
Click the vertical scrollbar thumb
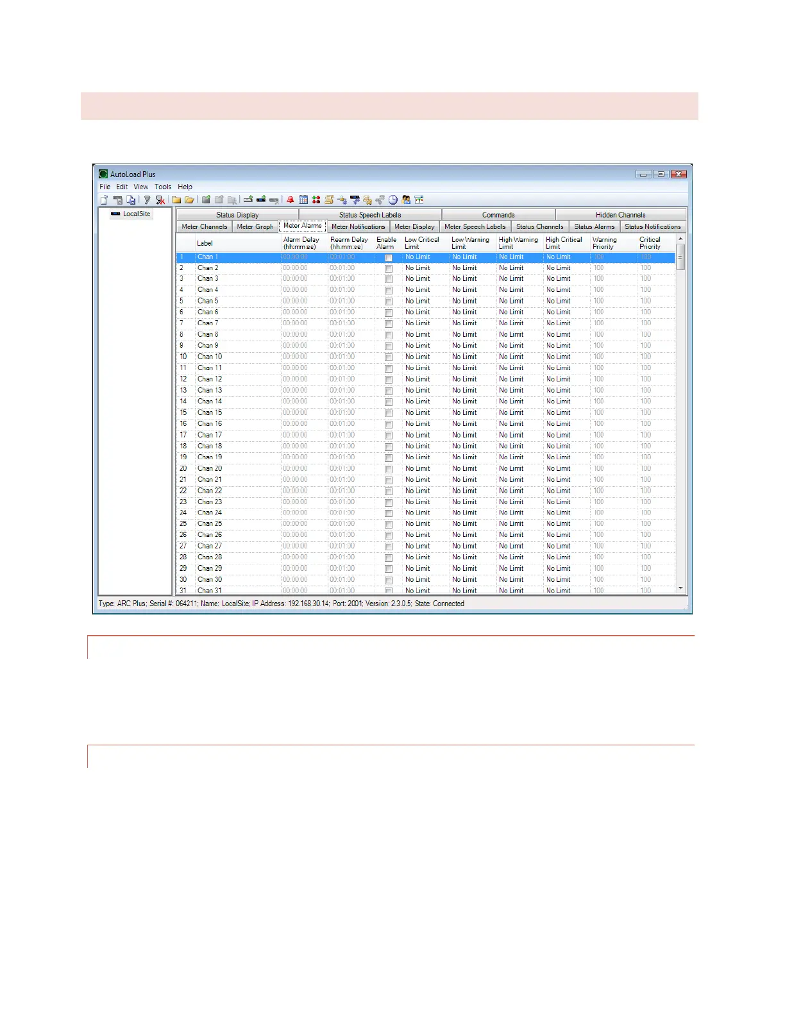click(x=680, y=257)
